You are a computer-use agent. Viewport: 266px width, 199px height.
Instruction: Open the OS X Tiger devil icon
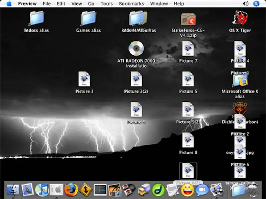(x=240, y=19)
